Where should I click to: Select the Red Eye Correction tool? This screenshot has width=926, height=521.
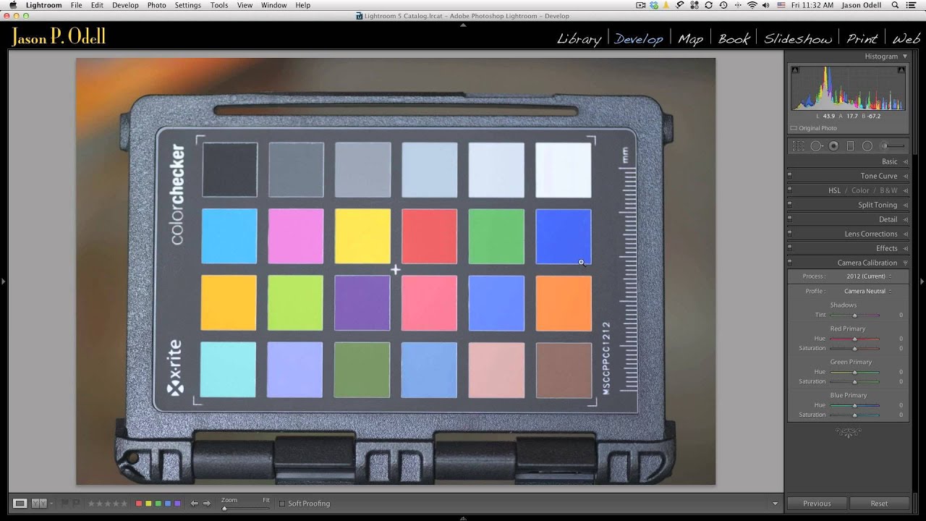coord(833,146)
